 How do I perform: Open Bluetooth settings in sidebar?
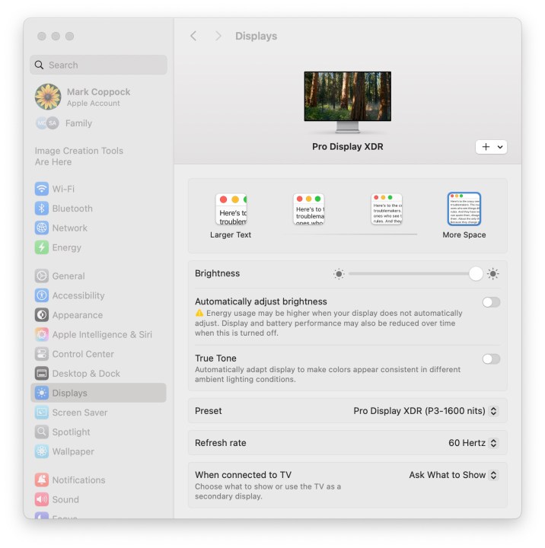click(x=98, y=209)
